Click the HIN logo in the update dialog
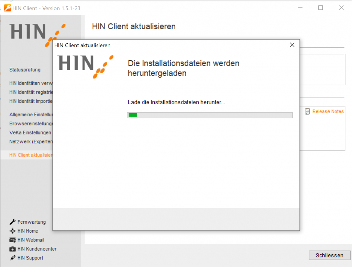Image resolution: width=352 pixels, height=267 pixels. (x=86, y=66)
